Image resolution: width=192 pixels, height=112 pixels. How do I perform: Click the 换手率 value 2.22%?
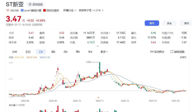click(x=30, y=42)
